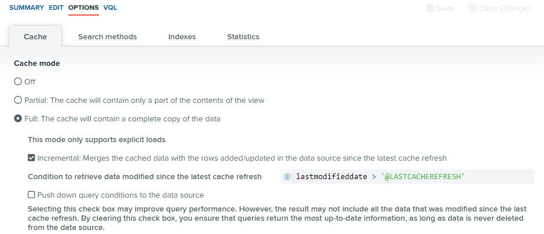Select the Cache tab
The image size is (544, 234).
[x=35, y=37]
